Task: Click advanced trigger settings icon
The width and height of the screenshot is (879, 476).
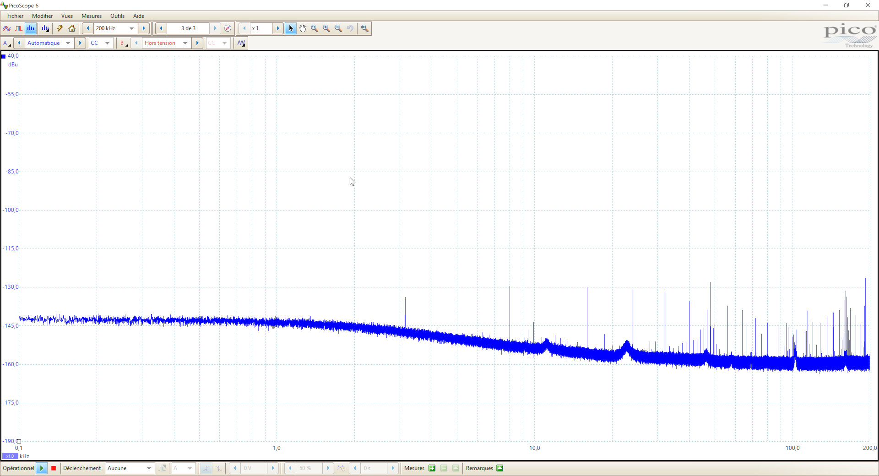Action: (163, 468)
